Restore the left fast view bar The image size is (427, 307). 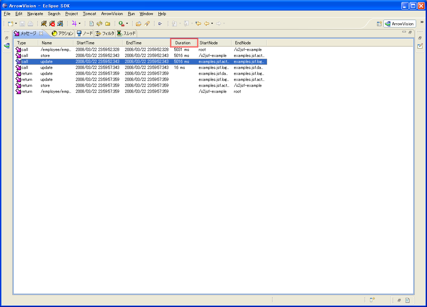7,38
